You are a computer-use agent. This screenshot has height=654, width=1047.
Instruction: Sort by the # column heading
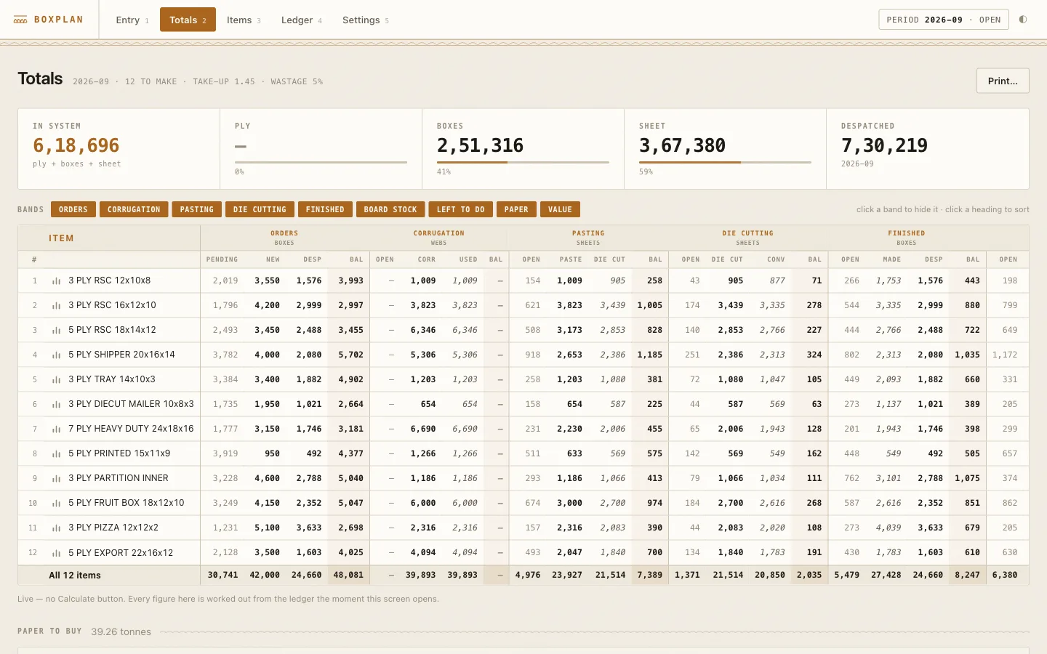(34, 259)
